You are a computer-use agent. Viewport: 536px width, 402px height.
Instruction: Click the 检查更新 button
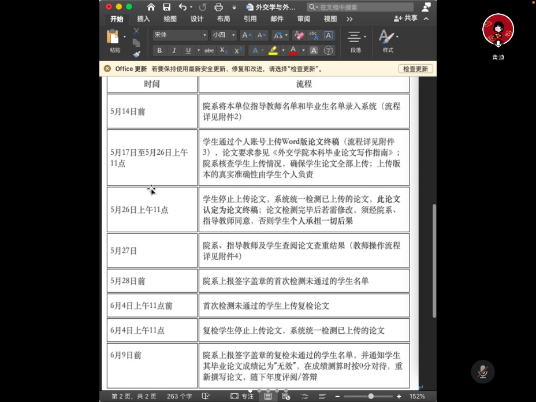point(415,69)
